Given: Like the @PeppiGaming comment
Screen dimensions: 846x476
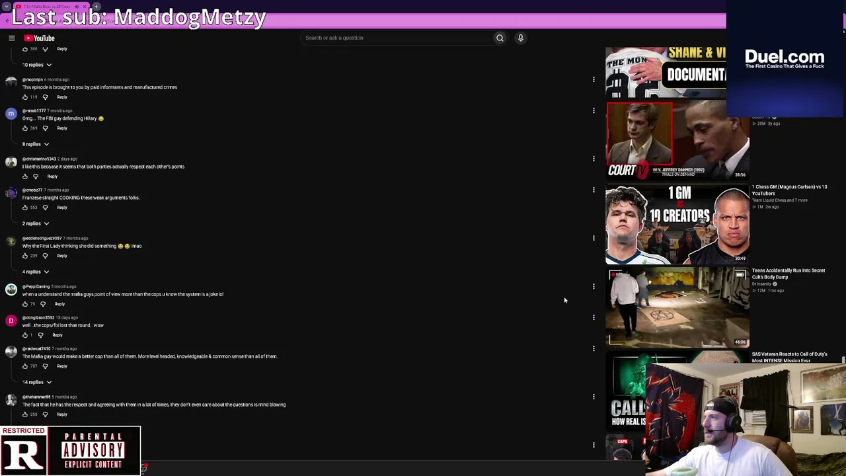Looking at the screenshot, I should pyautogui.click(x=25, y=304).
